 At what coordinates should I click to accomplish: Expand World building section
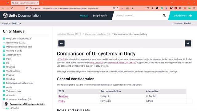tap(4, 71)
